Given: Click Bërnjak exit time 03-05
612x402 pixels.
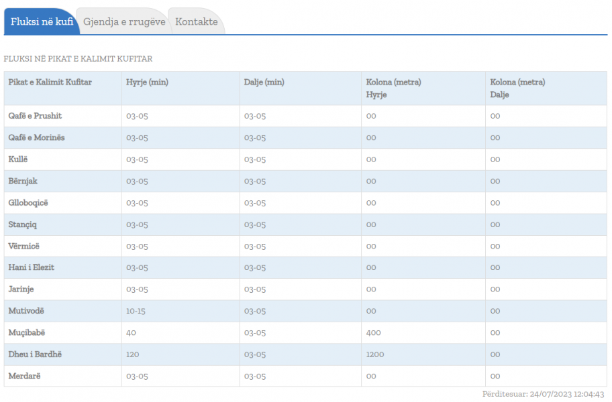Looking at the screenshot, I should (255, 182).
